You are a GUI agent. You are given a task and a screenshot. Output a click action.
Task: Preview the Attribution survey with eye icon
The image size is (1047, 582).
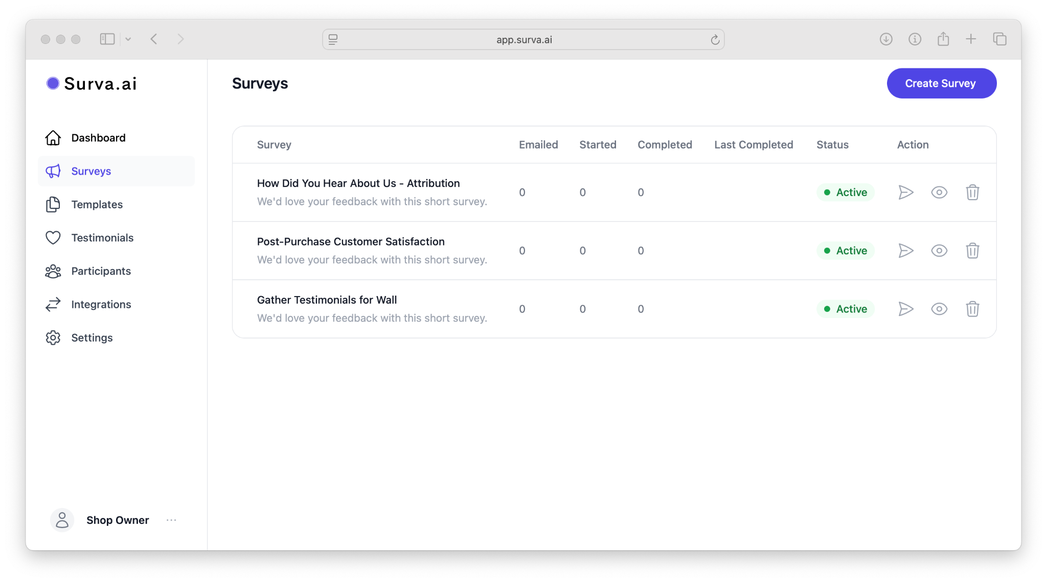(939, 192)
